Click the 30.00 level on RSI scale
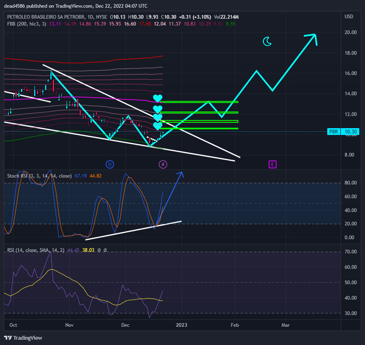The height and width of the screenshot is (345, 365). click(x=350, y=313)
